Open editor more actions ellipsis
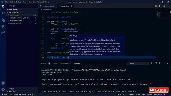 tap(168, 6)
